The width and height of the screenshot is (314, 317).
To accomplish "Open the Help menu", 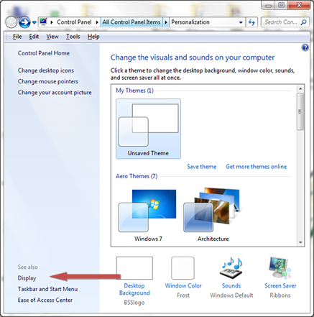I will coord(93,37).
